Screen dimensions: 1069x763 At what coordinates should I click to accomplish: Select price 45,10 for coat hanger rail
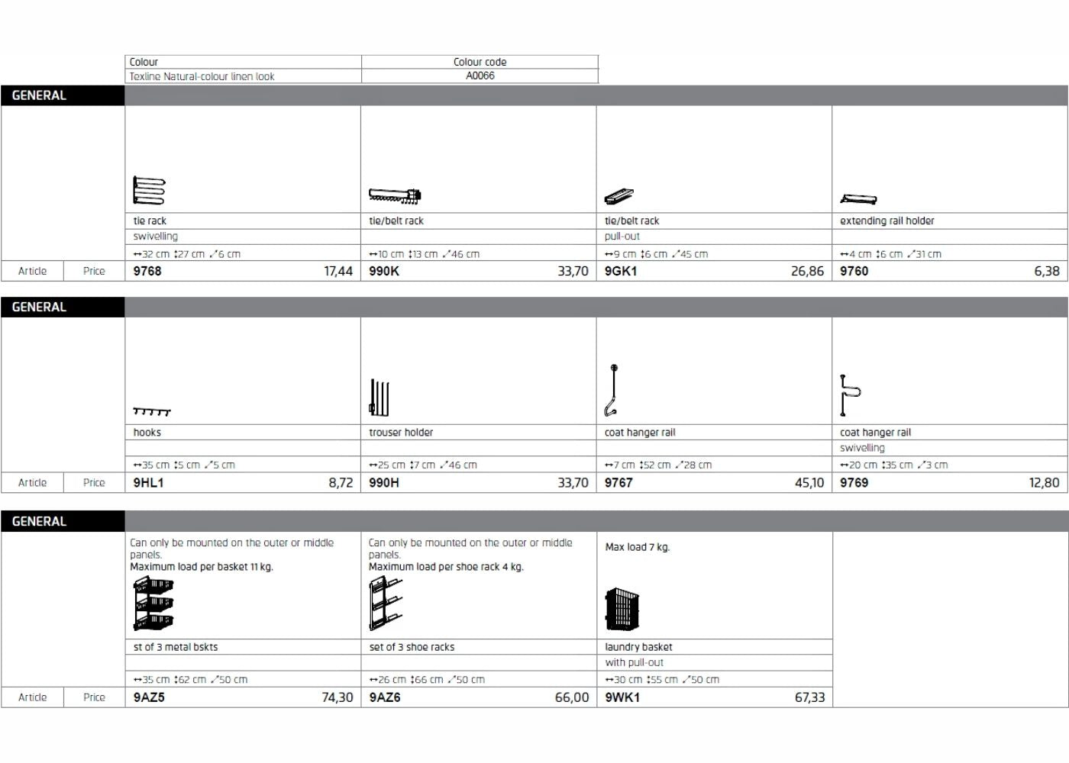click(809, 482)
